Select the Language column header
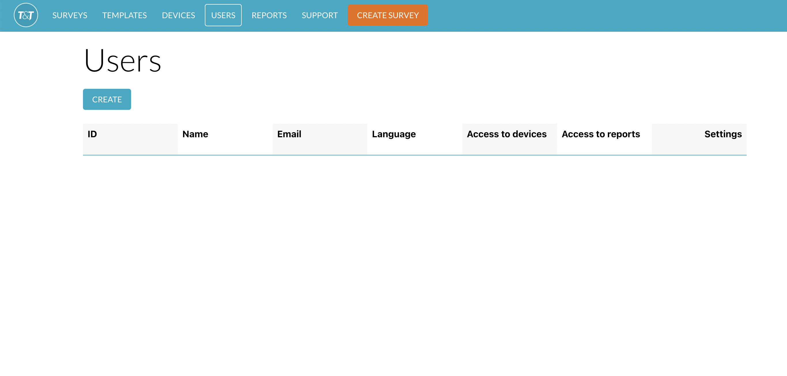Viewport: 787px width, 376px height. pos(393,134)
